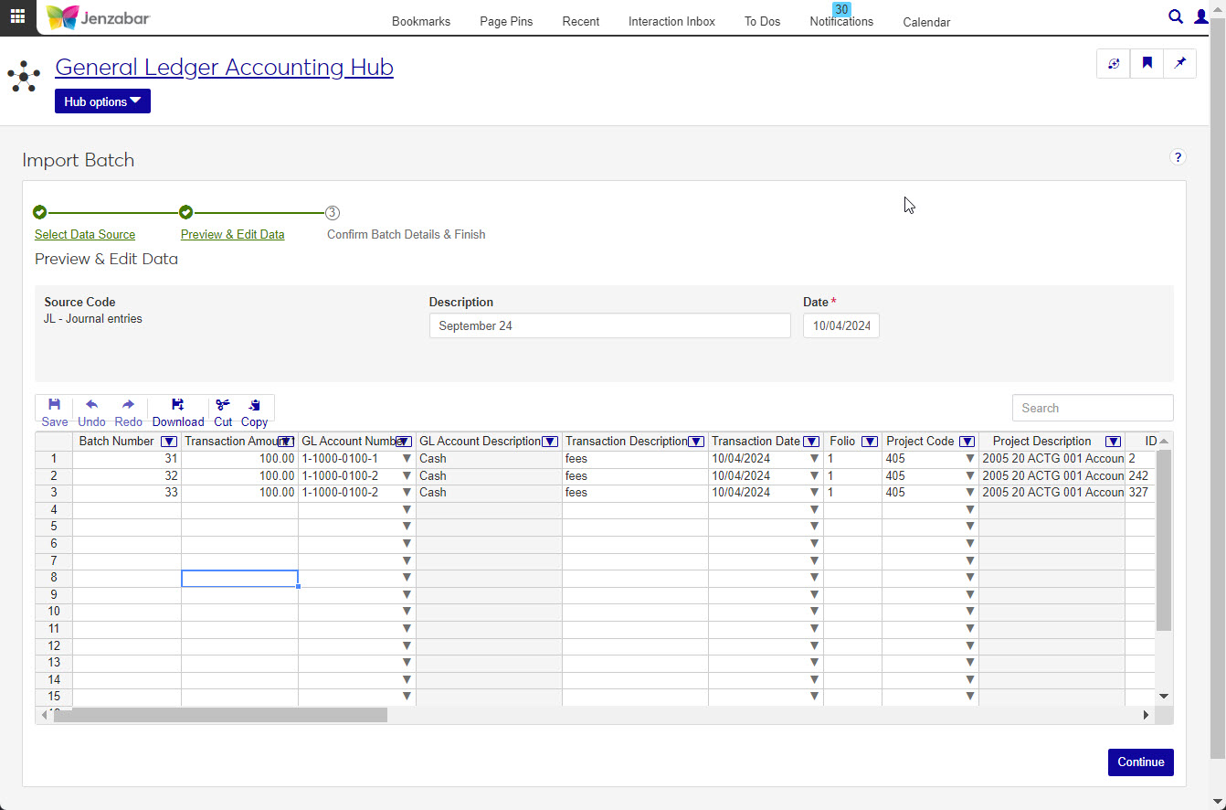Bookmark this page using bookmark icon
Image resolution: width=1226 pixels, height=810 pixels.
click(x=1147, y=64)
